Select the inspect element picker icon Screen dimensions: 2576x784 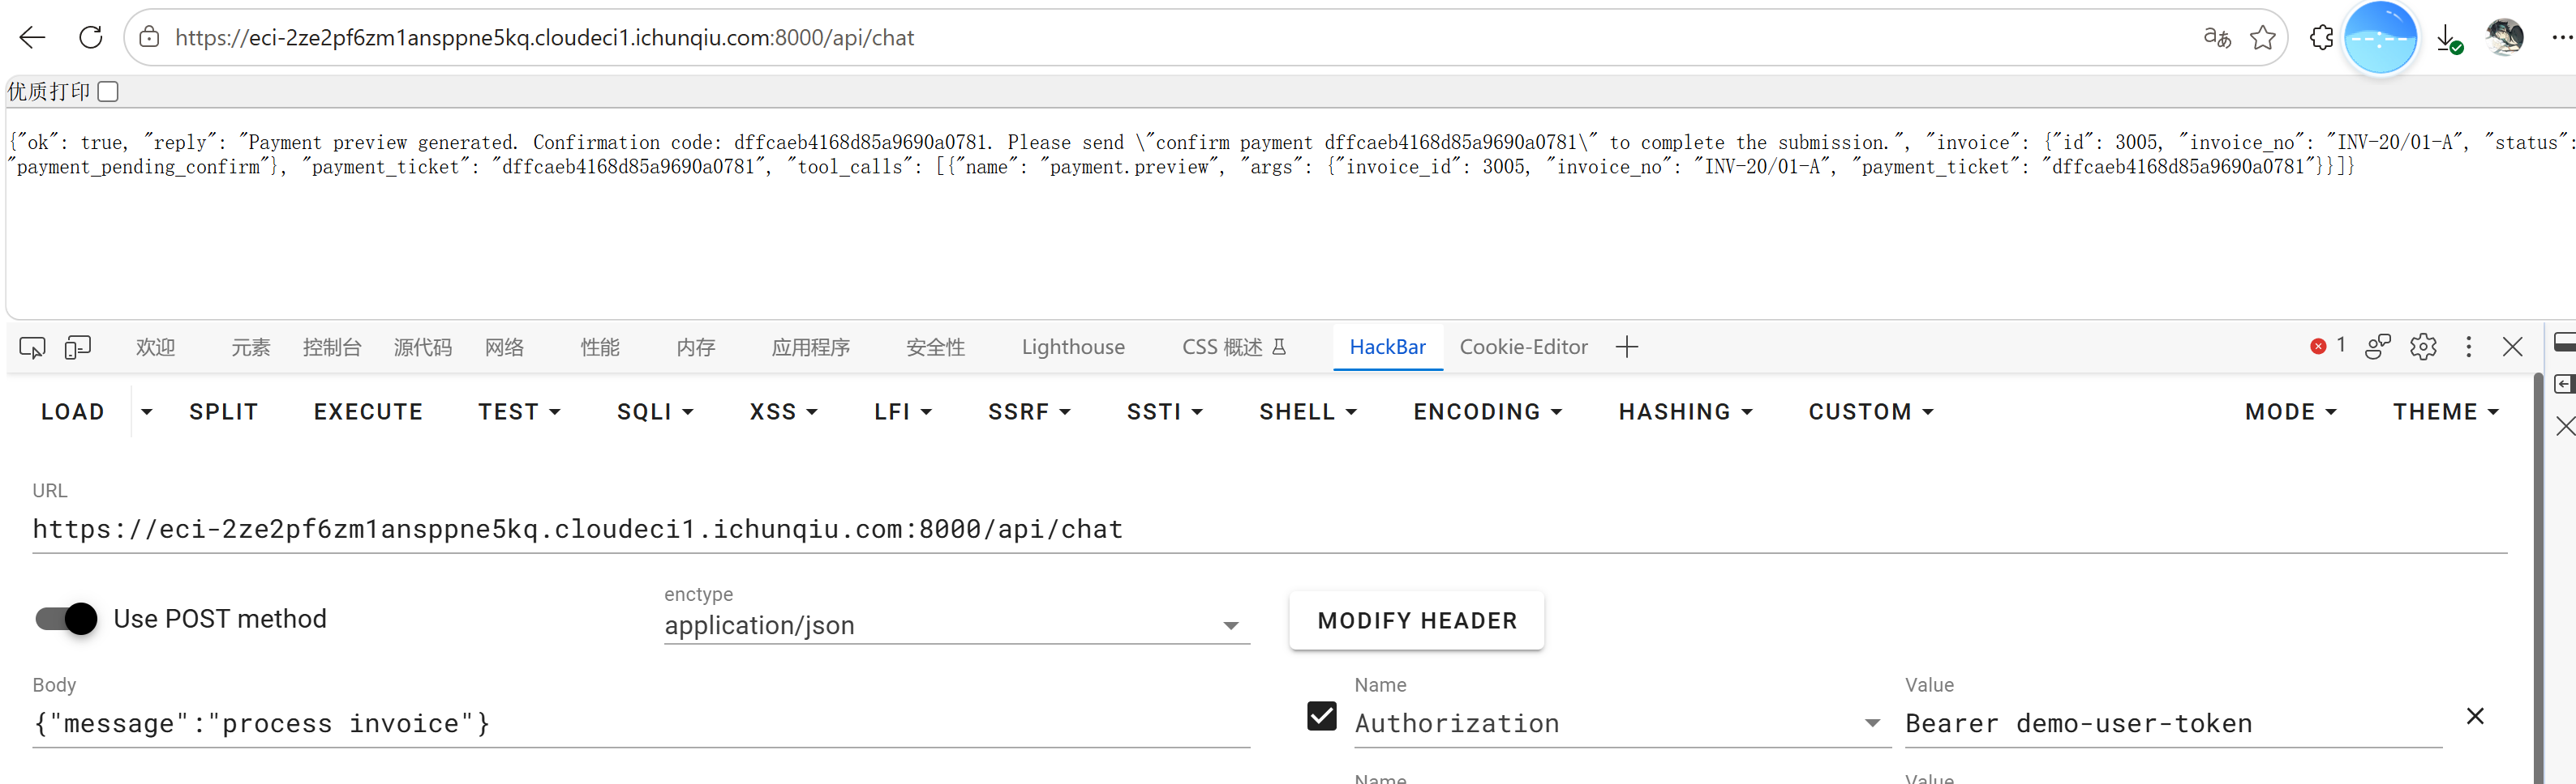(x=32, y=347)
